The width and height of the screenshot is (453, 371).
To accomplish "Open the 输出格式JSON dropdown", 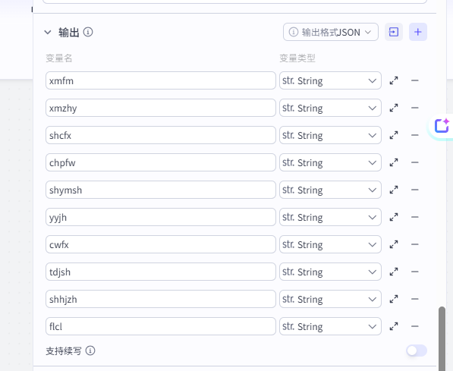I will coord(331,32).
